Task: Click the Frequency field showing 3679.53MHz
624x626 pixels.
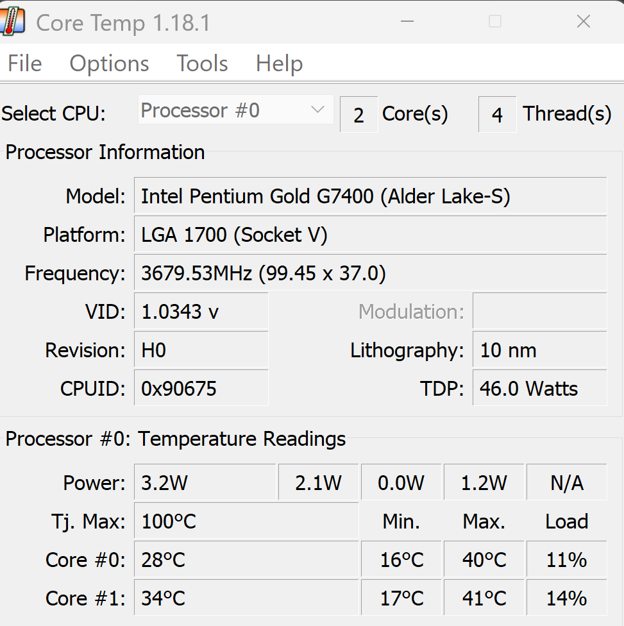Action: 369,273
